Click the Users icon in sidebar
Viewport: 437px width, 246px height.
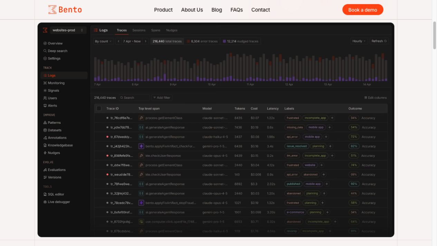pyautogui.click(x=45, y=98)
